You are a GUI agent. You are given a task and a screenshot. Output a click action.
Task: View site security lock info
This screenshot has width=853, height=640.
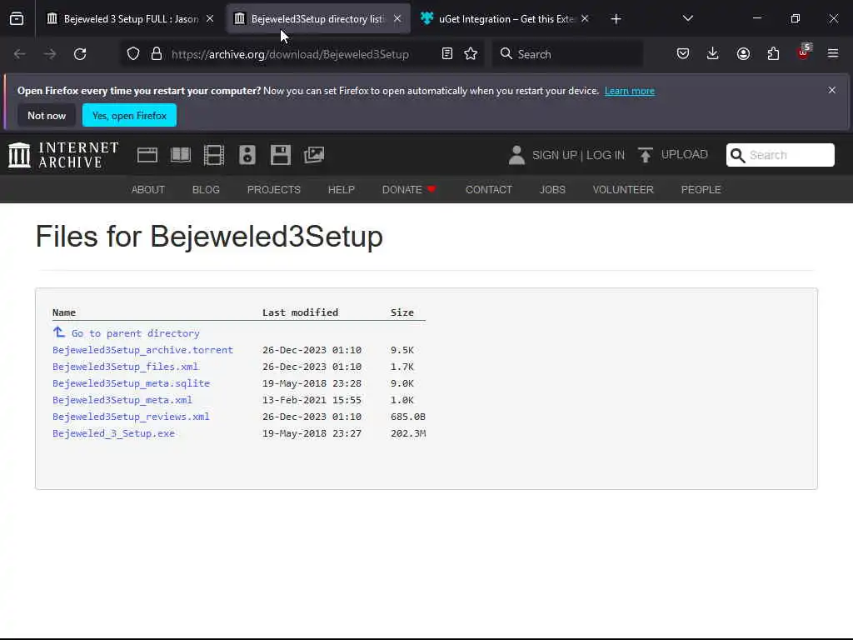point(157,54)
